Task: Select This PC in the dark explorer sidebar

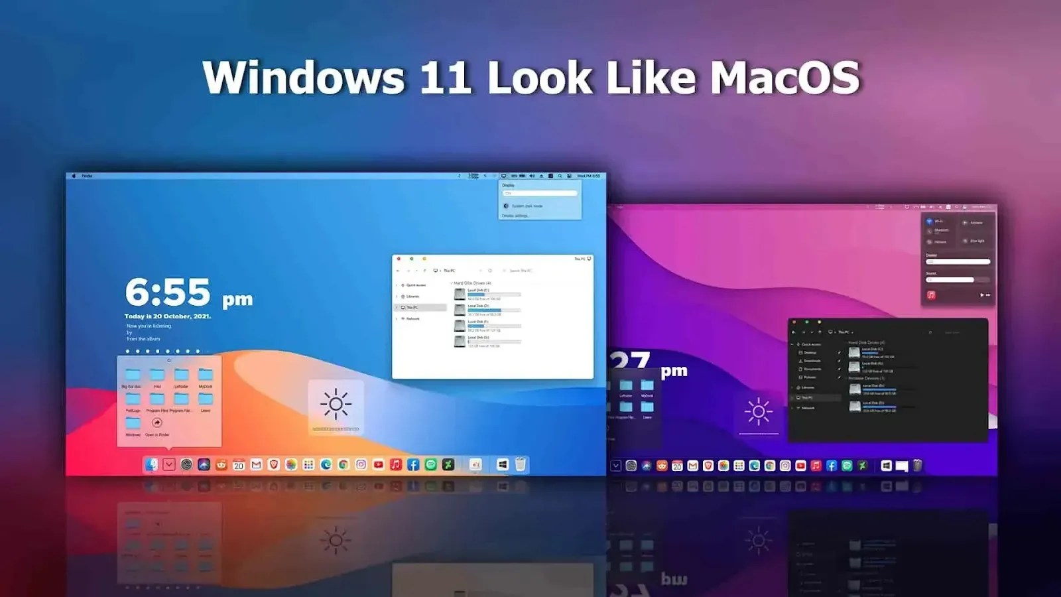Action: pyautogui.click(x=816, y=398)
